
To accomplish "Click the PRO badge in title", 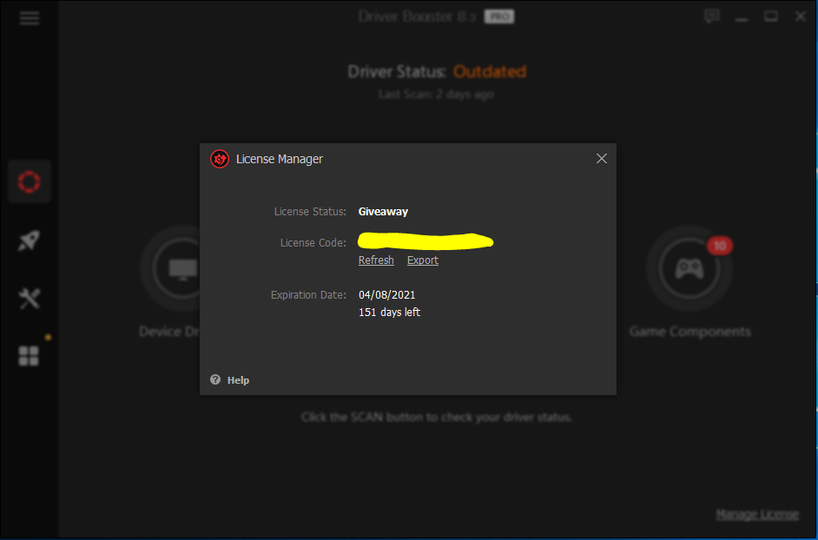I will (499, 16).
